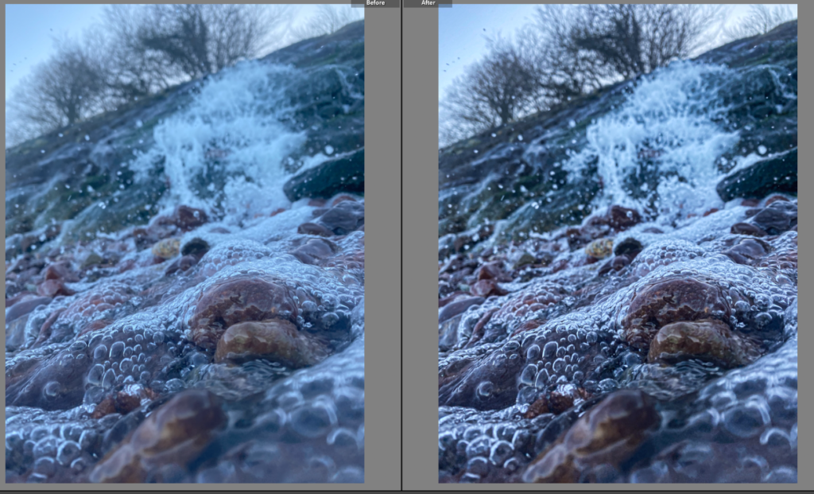Click the Before photo preview
Screen dimensions: 814x494
click(x=184, y=243)
